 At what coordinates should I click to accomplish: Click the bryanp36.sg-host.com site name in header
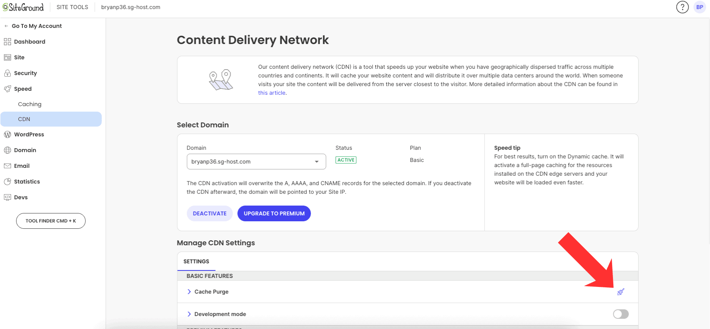click(131, 7)
